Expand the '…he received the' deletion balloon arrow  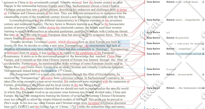click(x=203, y=75)
